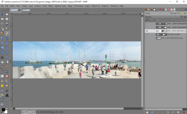The width and height of the screenshot is (187, 114).
Task: Select the Paths tool
Action: pos(2,95)
